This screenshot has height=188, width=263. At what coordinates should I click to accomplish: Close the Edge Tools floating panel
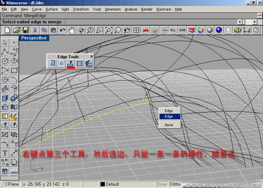click(92, 57)
